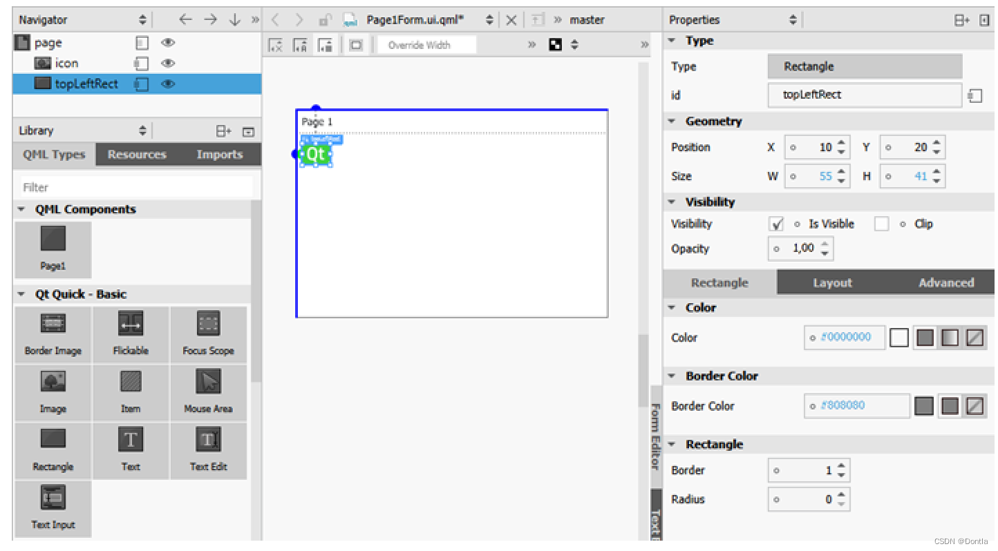998x551 pixels.
Task: Open the Advanced properties tab
Action: pyautogui.click(x=945, y=283)
